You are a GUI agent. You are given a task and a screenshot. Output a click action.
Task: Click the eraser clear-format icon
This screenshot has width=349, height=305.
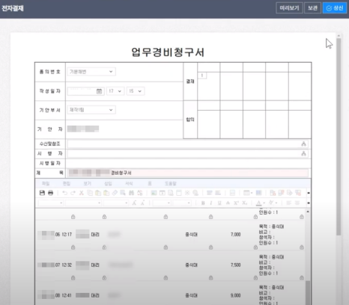115,193
